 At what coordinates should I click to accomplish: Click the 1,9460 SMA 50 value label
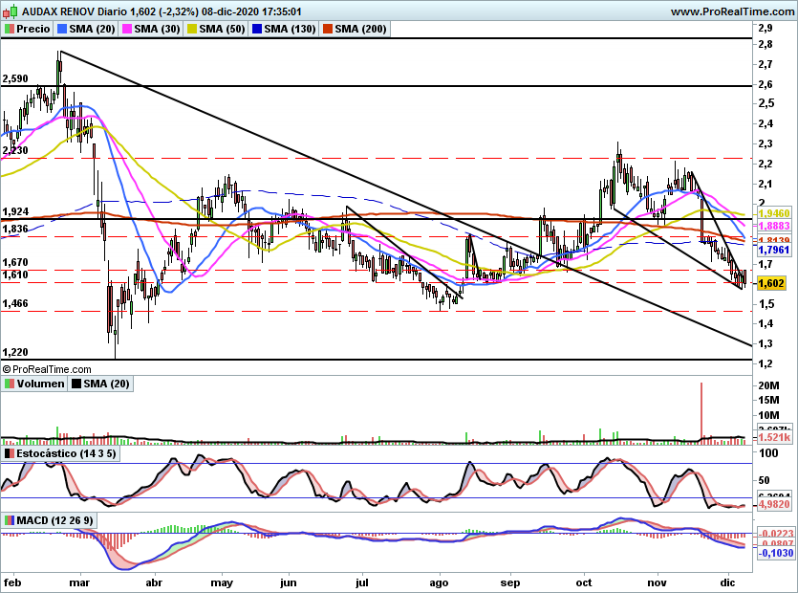coord(774,213)
